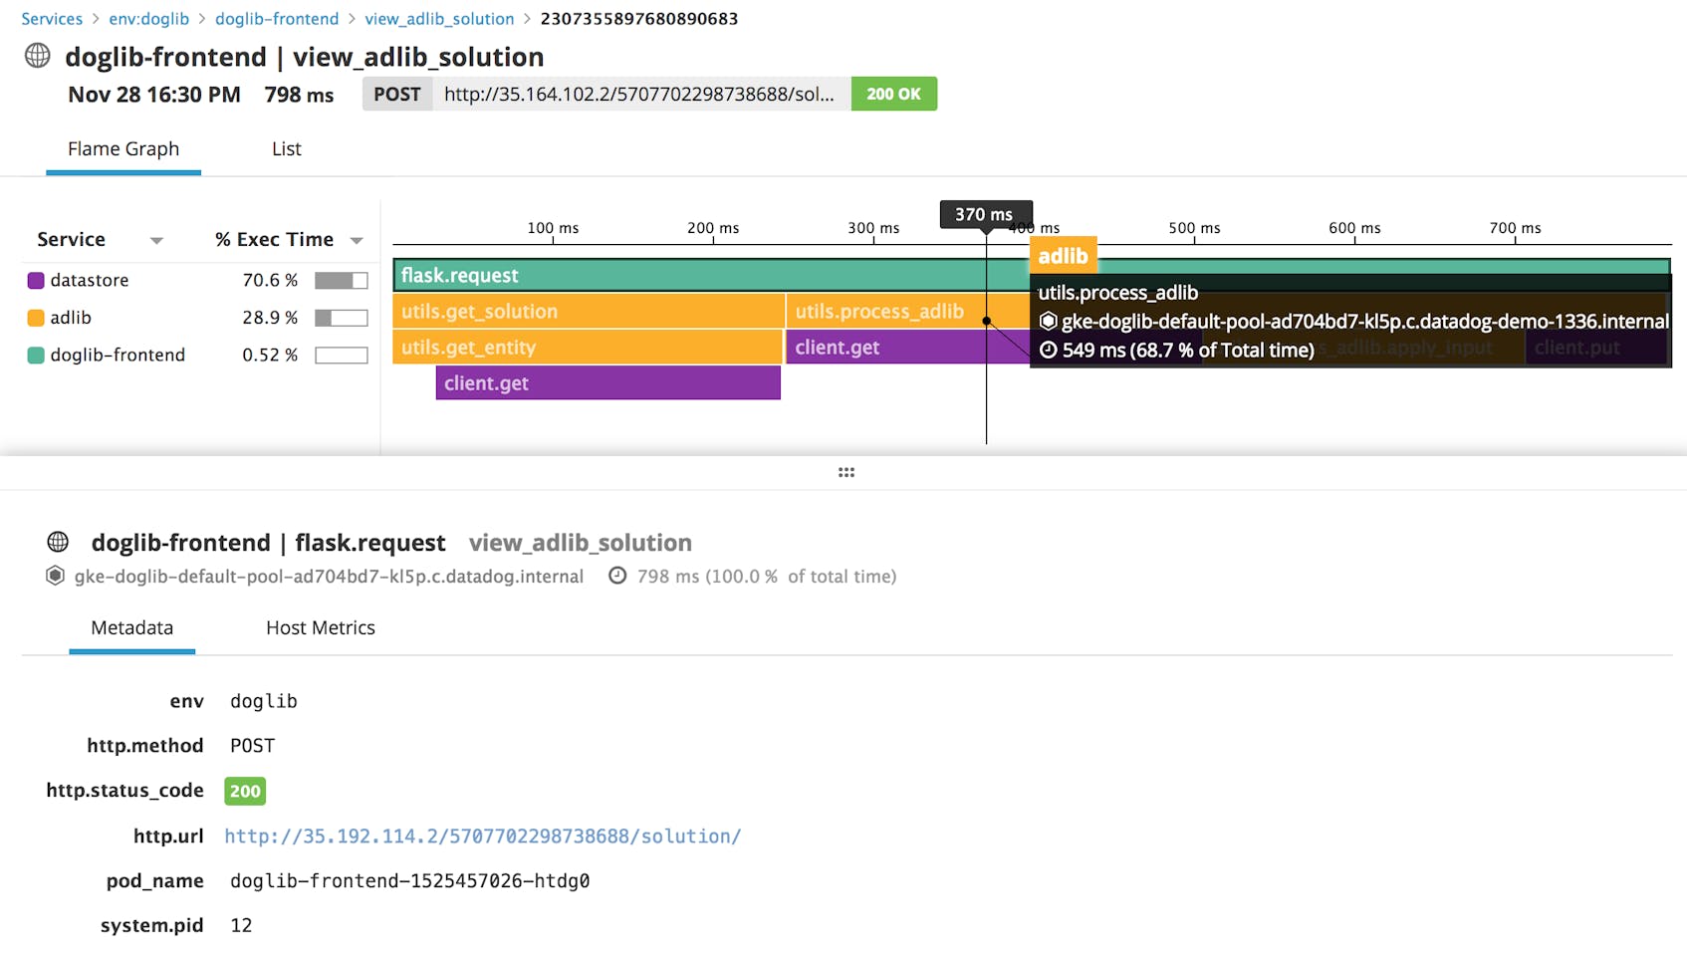1687x958 pixels.
Task: Open the % Exec Time sort dropdown
Action: click(x=357, y=239)
